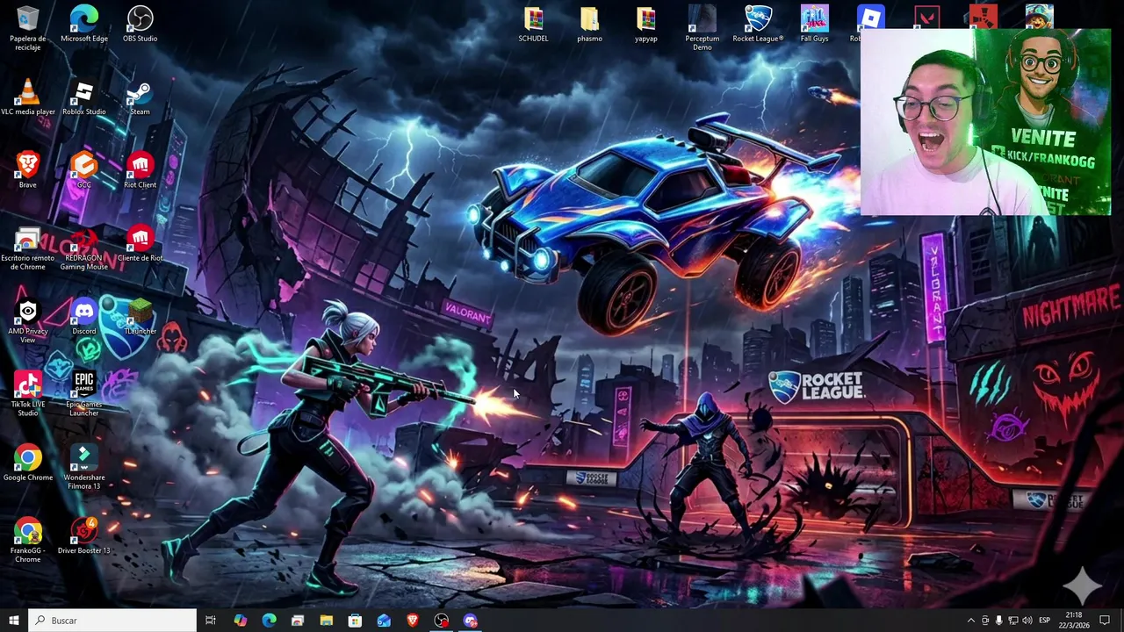Select the phasmo folder on the desktop
Image resolution: width=1124 pixels, height=632 pixels.
point(589,24)
